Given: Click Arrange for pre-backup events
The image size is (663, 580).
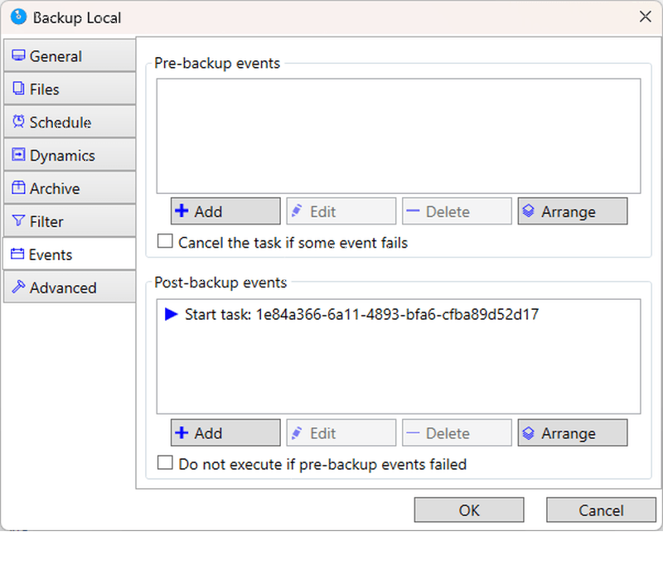Looking at the screenshot, I should [x=573, y=211].
